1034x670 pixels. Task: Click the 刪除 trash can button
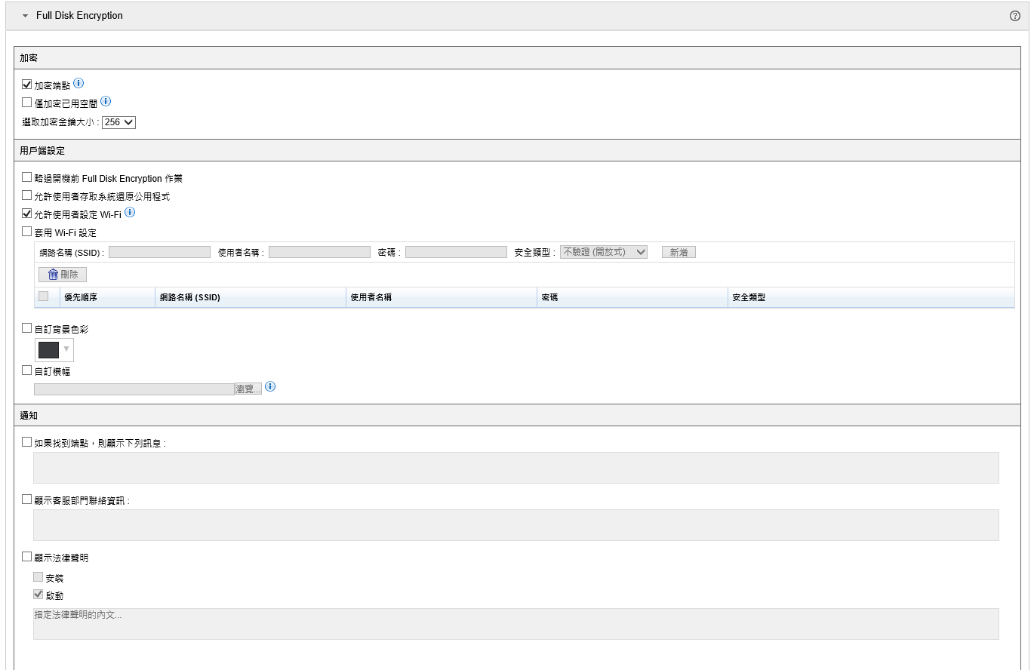(63, 275)
